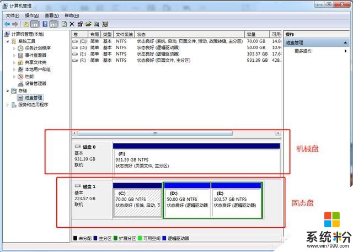This screenshot has height=252, width=353.
Task: Click the green Refresh toolbar icon
Action: 64,24
